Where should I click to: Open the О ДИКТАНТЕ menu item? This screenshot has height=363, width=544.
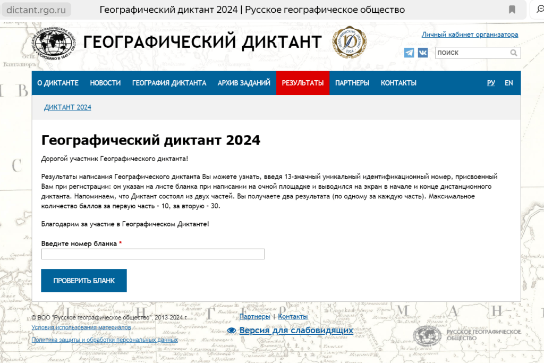click(58, 83)
